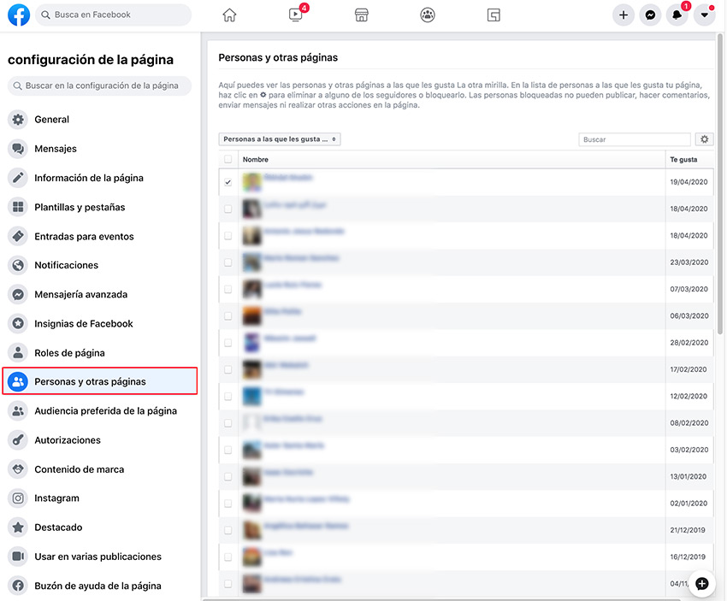
Task: Open Watch via the video icon with badge
Action: pos(295,15)
